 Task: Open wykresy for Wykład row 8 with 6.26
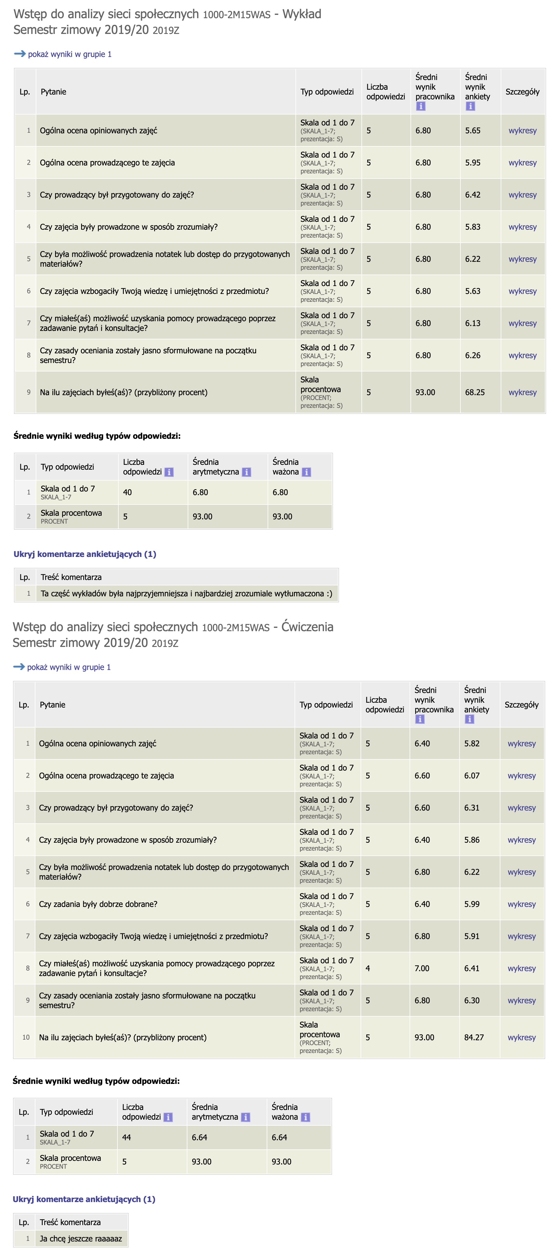pos(522,356)
